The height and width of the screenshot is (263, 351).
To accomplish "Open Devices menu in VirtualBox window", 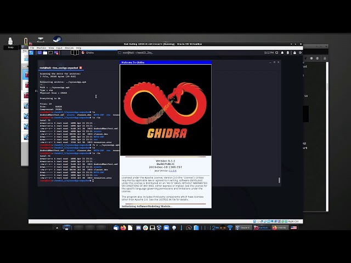I will (x=69, y=48).
